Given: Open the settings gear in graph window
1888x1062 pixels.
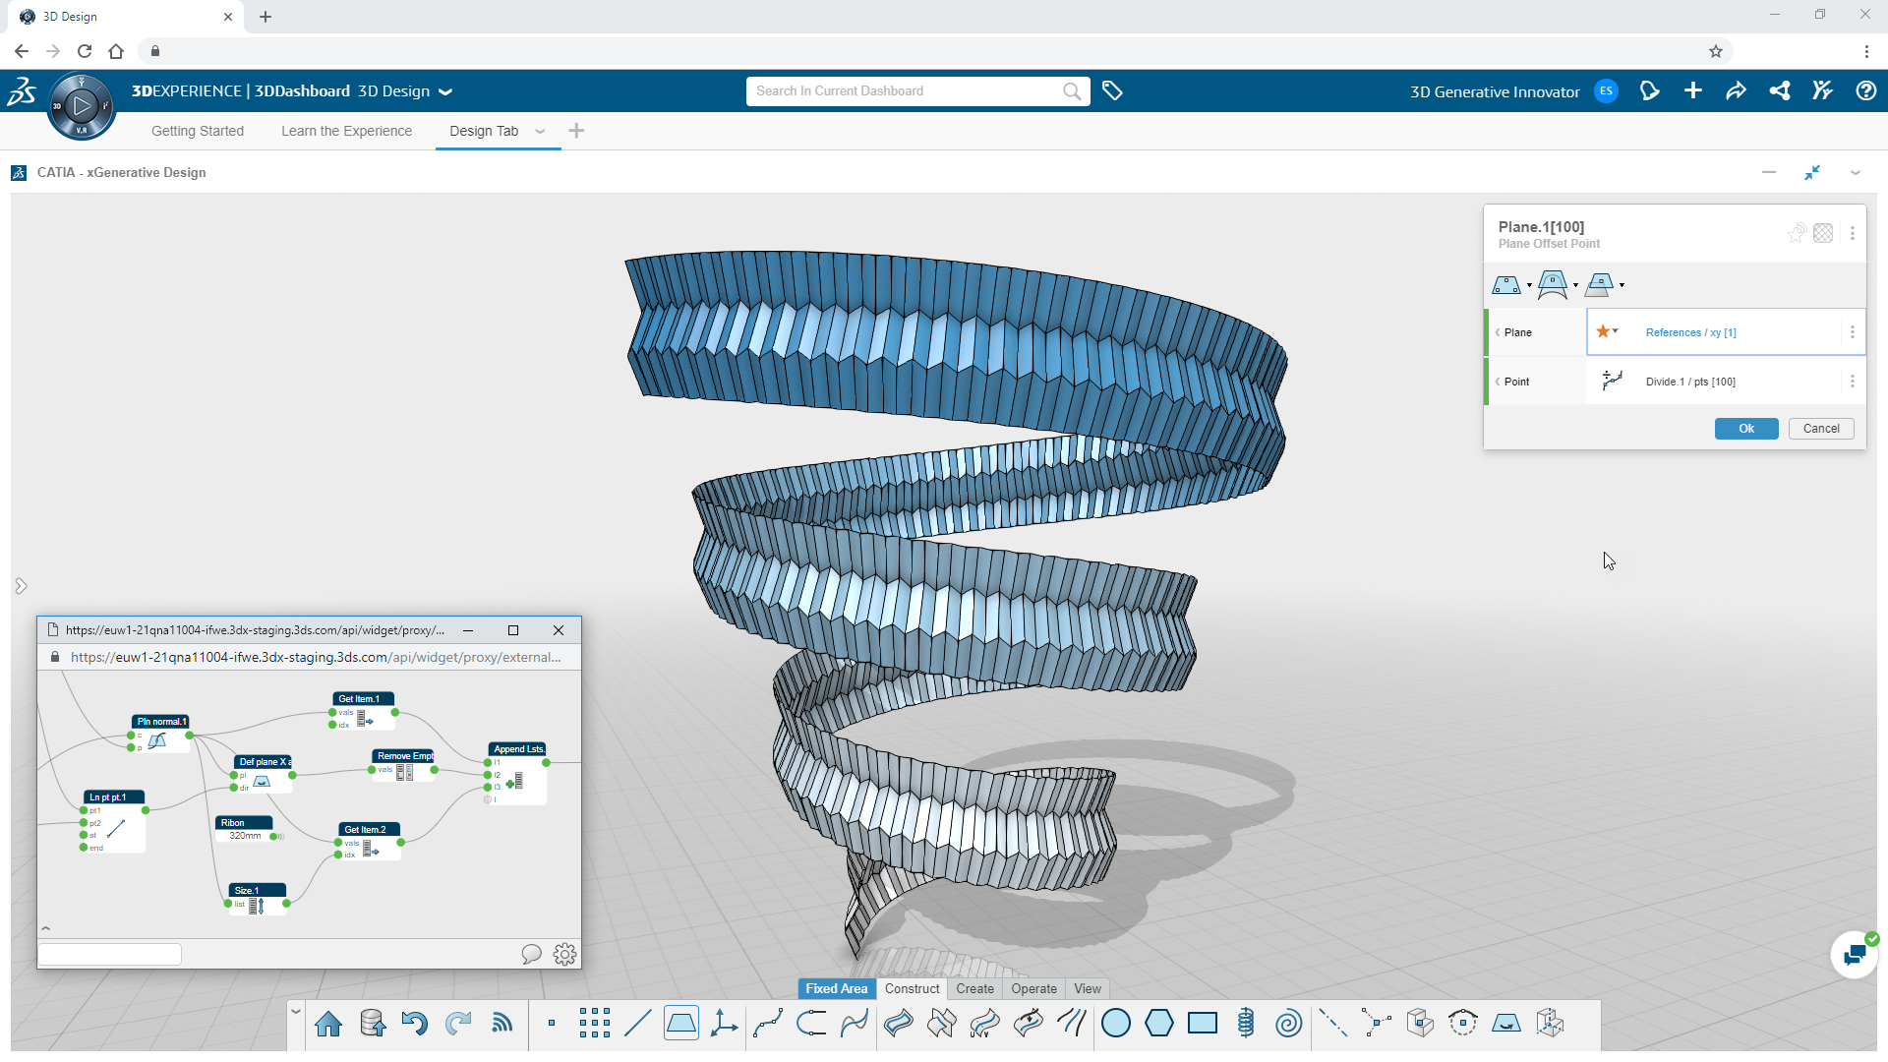Looking at the screenshot, I should 564,954.
